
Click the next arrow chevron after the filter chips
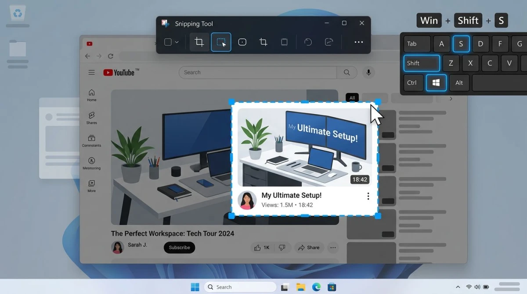tap(451, 99)
